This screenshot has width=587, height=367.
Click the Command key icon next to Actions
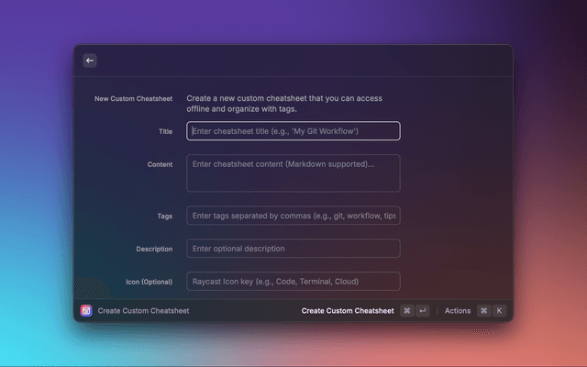[483, 311]
